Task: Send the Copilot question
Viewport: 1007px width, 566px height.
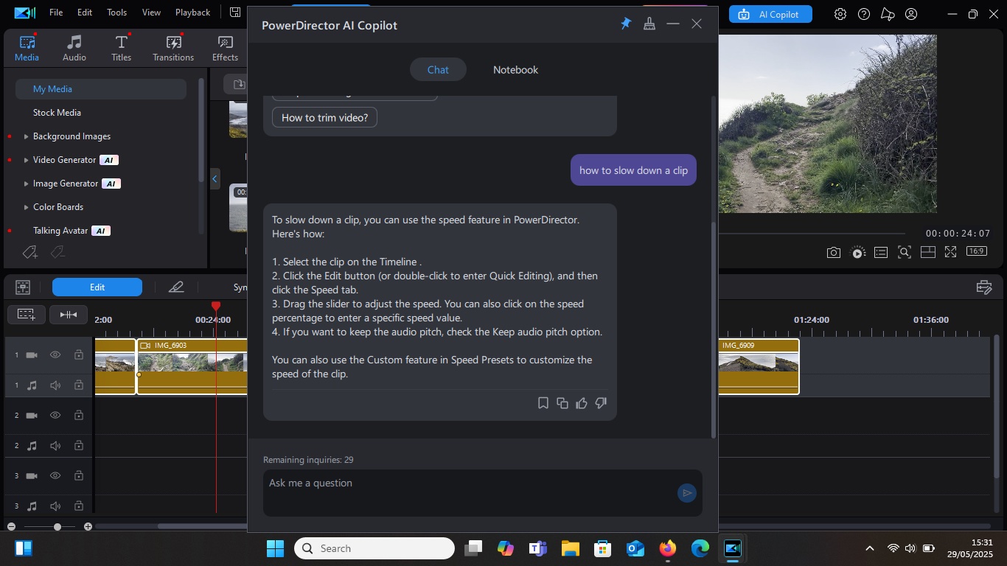Action: 686,493
